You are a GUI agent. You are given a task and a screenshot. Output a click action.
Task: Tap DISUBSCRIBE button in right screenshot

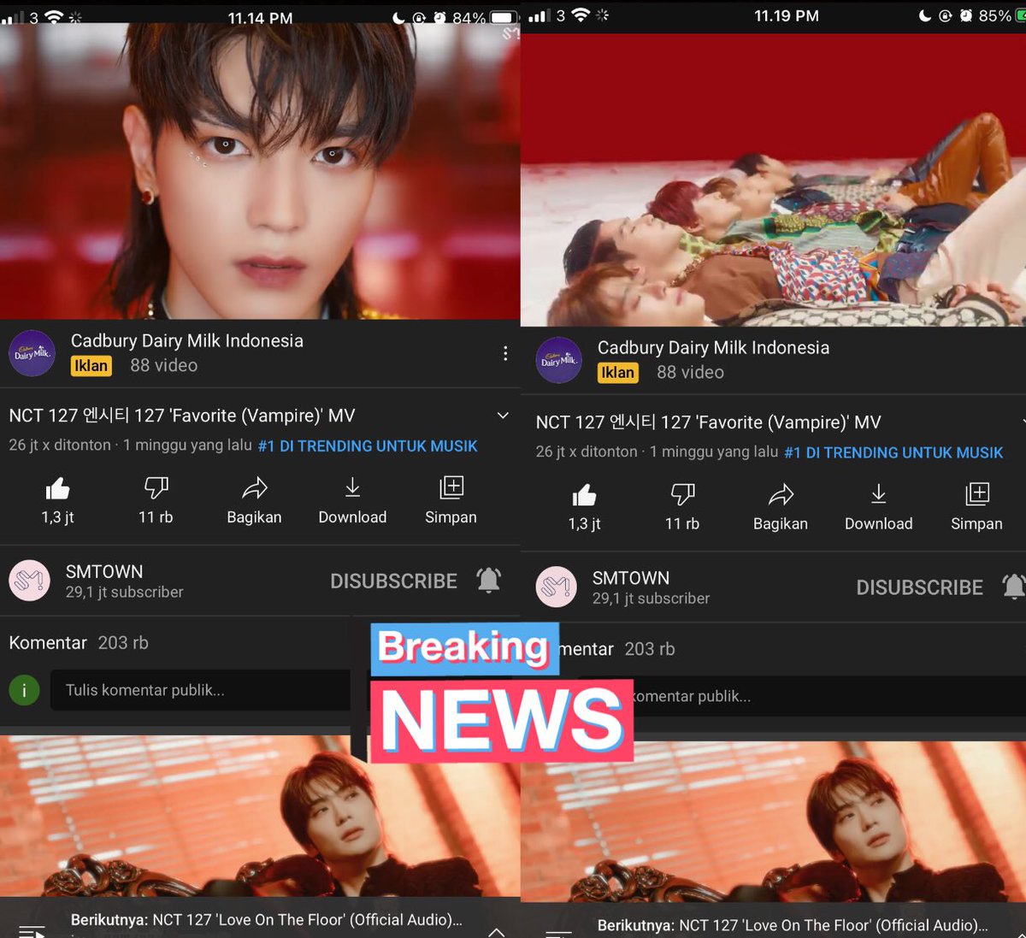pos(920,588)
